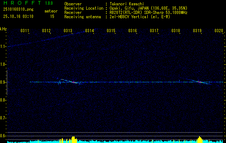This screenshot has width=226, height=143.
Task: Click frequency axis label 1.0
Action: click(x=3, y=64)
